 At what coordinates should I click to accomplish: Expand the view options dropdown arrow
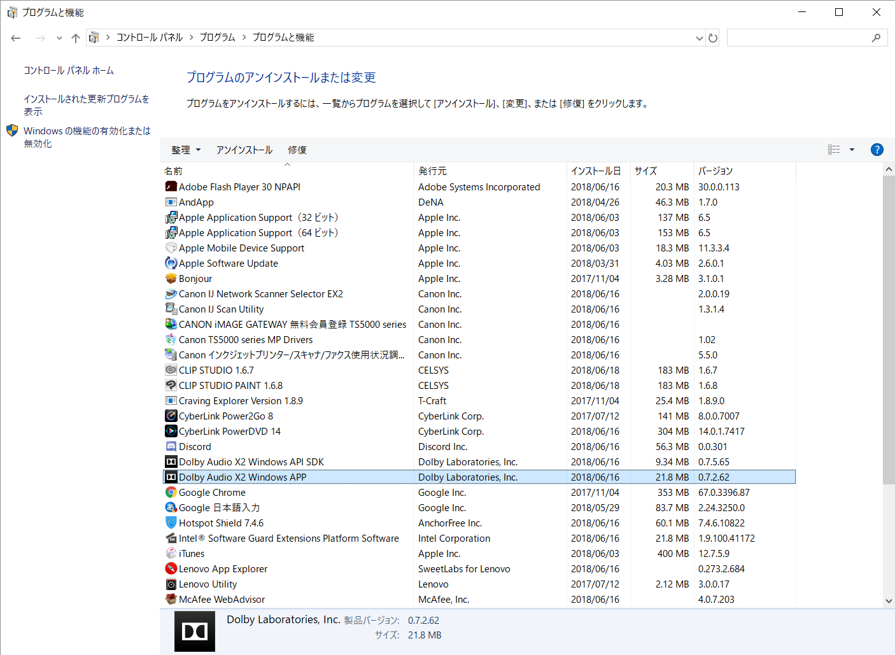tap(852, 150)
